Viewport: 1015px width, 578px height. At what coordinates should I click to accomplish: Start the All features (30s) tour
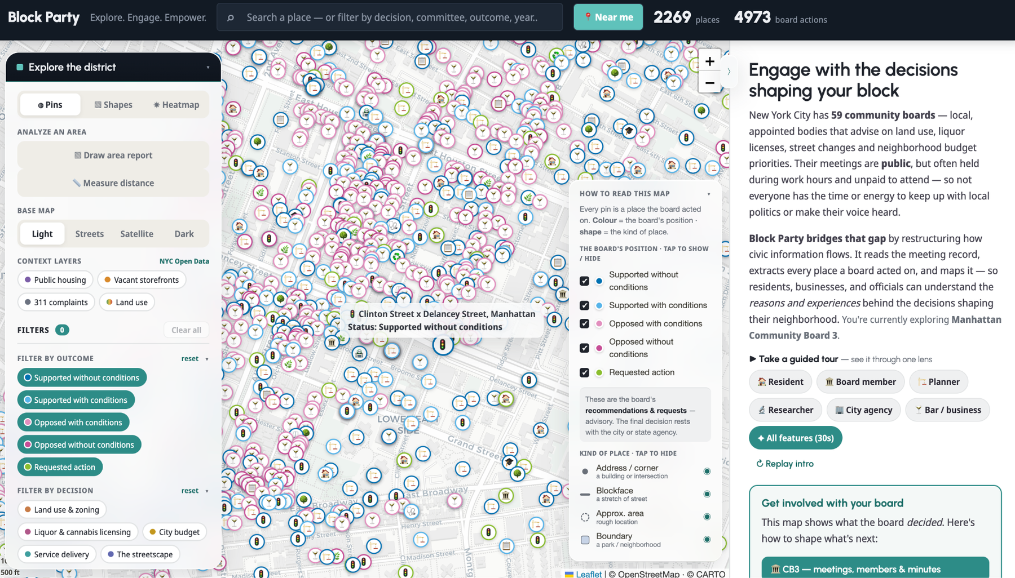pyautogui.click(x=796, y=438)
